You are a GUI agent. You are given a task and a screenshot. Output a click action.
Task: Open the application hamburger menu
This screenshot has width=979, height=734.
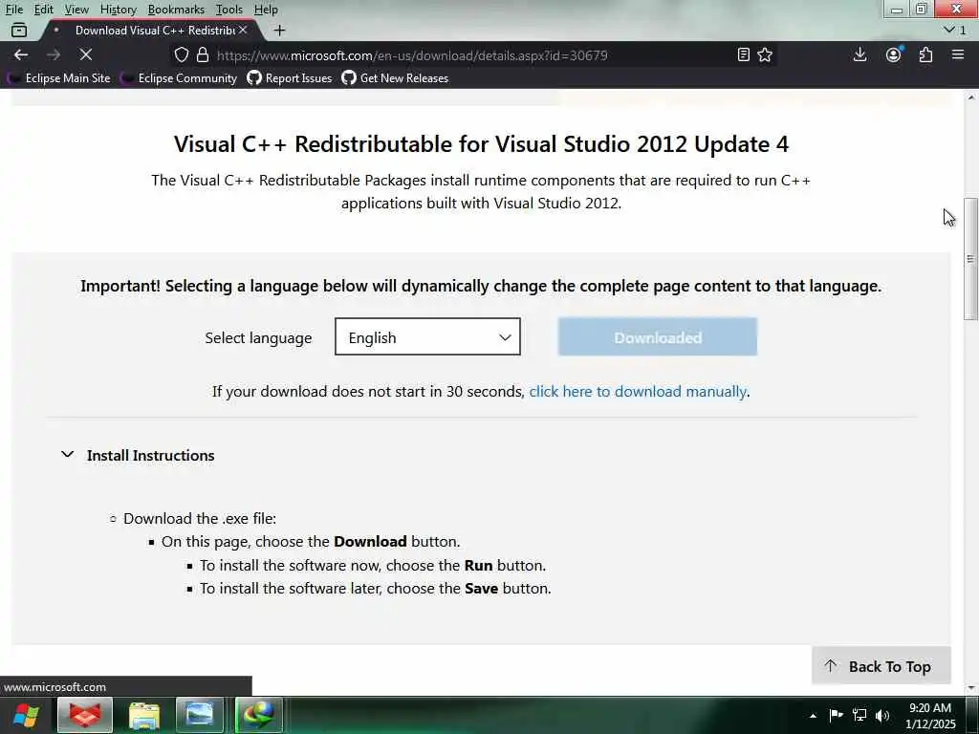click(x=958, y=54)
